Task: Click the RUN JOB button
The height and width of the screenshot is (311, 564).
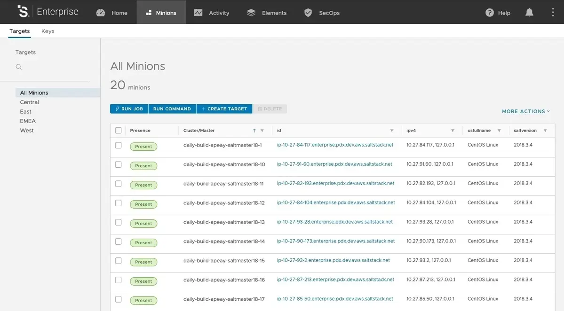Action: coord(129,109)
